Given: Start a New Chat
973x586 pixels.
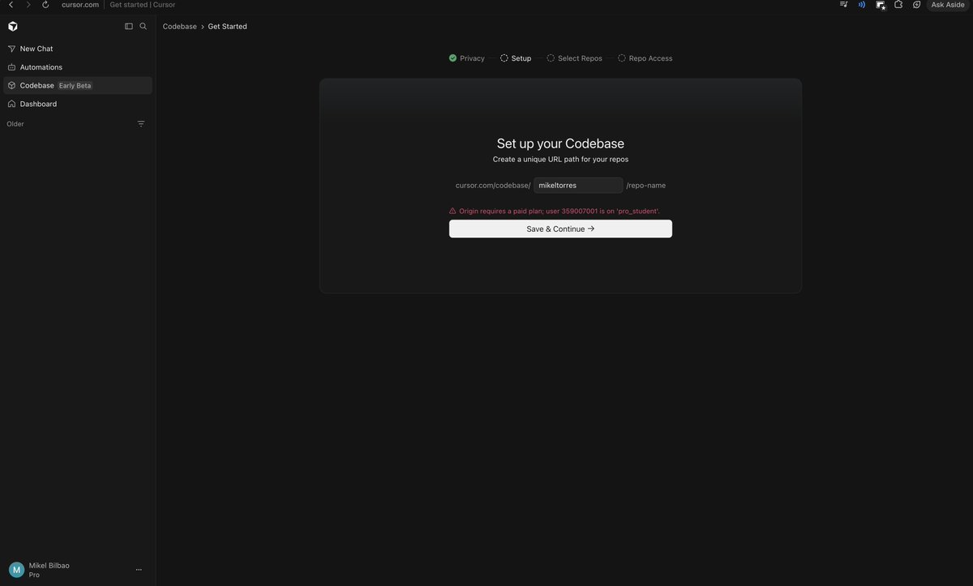Looking at the screenshot, I should [x=78, y=49].
